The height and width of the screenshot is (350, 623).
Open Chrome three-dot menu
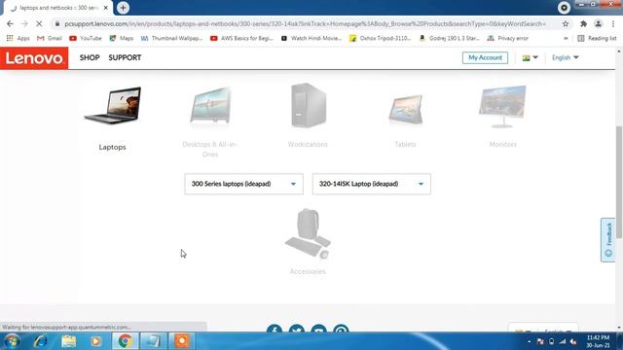pos(613,23)
